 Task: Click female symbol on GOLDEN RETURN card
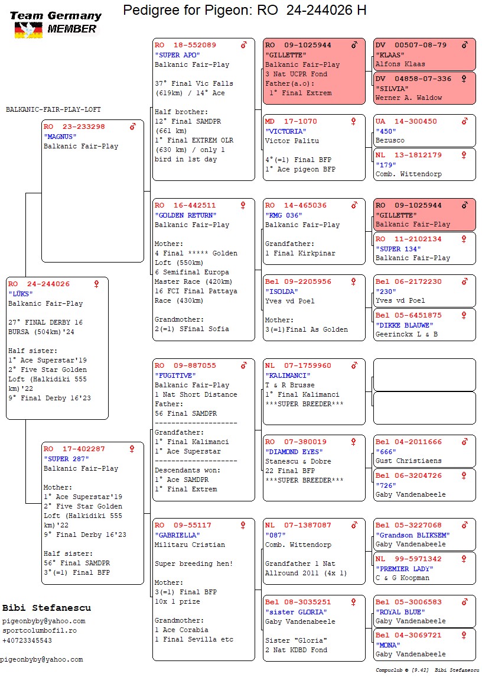click(x=243, y=205)
